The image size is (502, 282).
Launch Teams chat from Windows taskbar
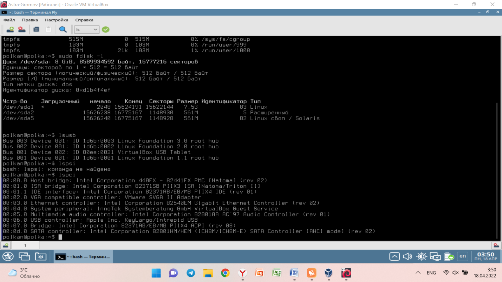point(173,273)
